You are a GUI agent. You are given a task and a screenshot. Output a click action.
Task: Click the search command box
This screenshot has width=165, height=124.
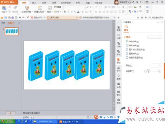point(156,18)
